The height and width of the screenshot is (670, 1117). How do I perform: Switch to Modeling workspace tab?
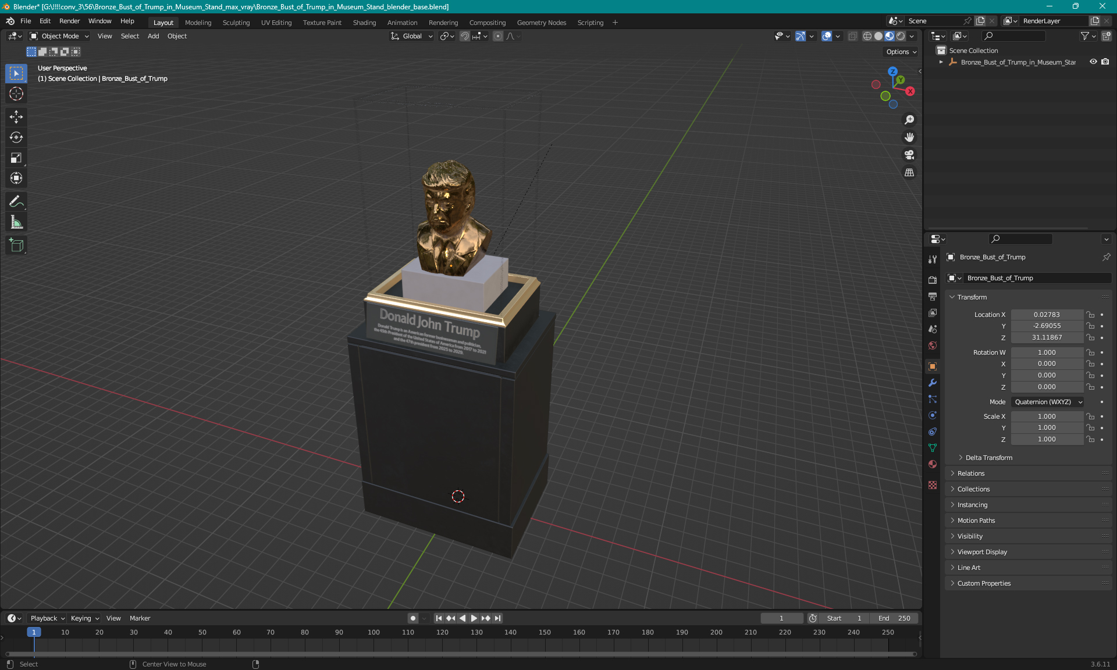(x=198, y=23)
